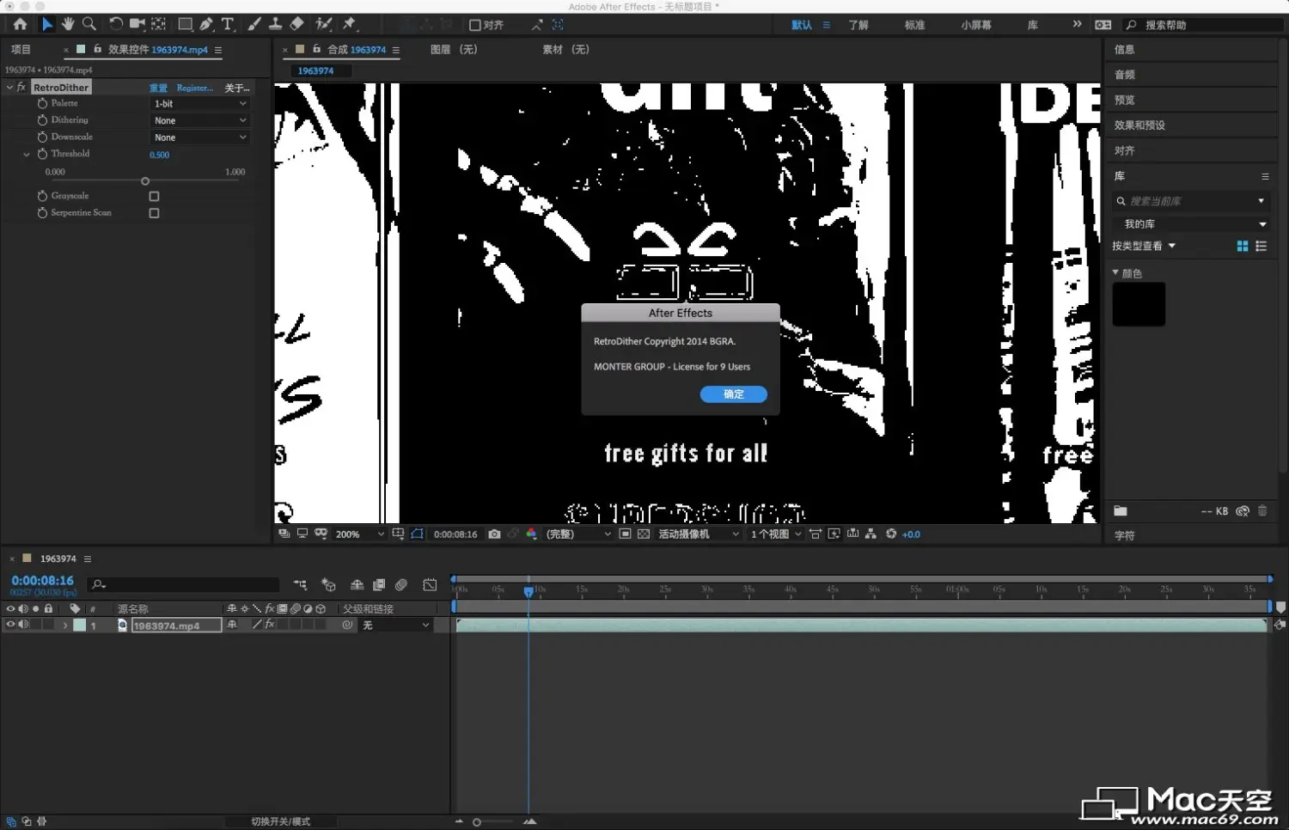Select the Rectangle shape tool
The image size is (1289, 830).
185,24
